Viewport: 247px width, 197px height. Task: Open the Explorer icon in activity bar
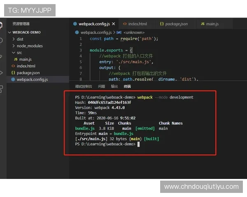(2, 25)
